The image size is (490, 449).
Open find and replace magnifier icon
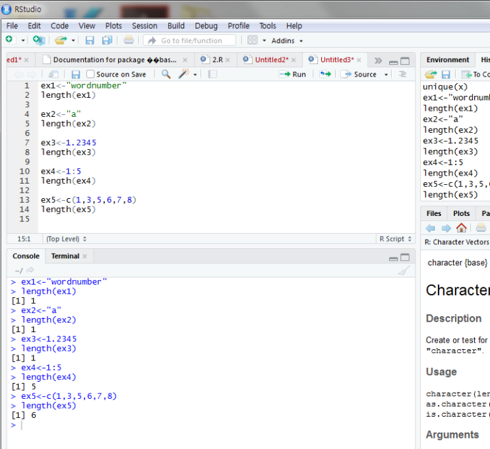(166, 74)
